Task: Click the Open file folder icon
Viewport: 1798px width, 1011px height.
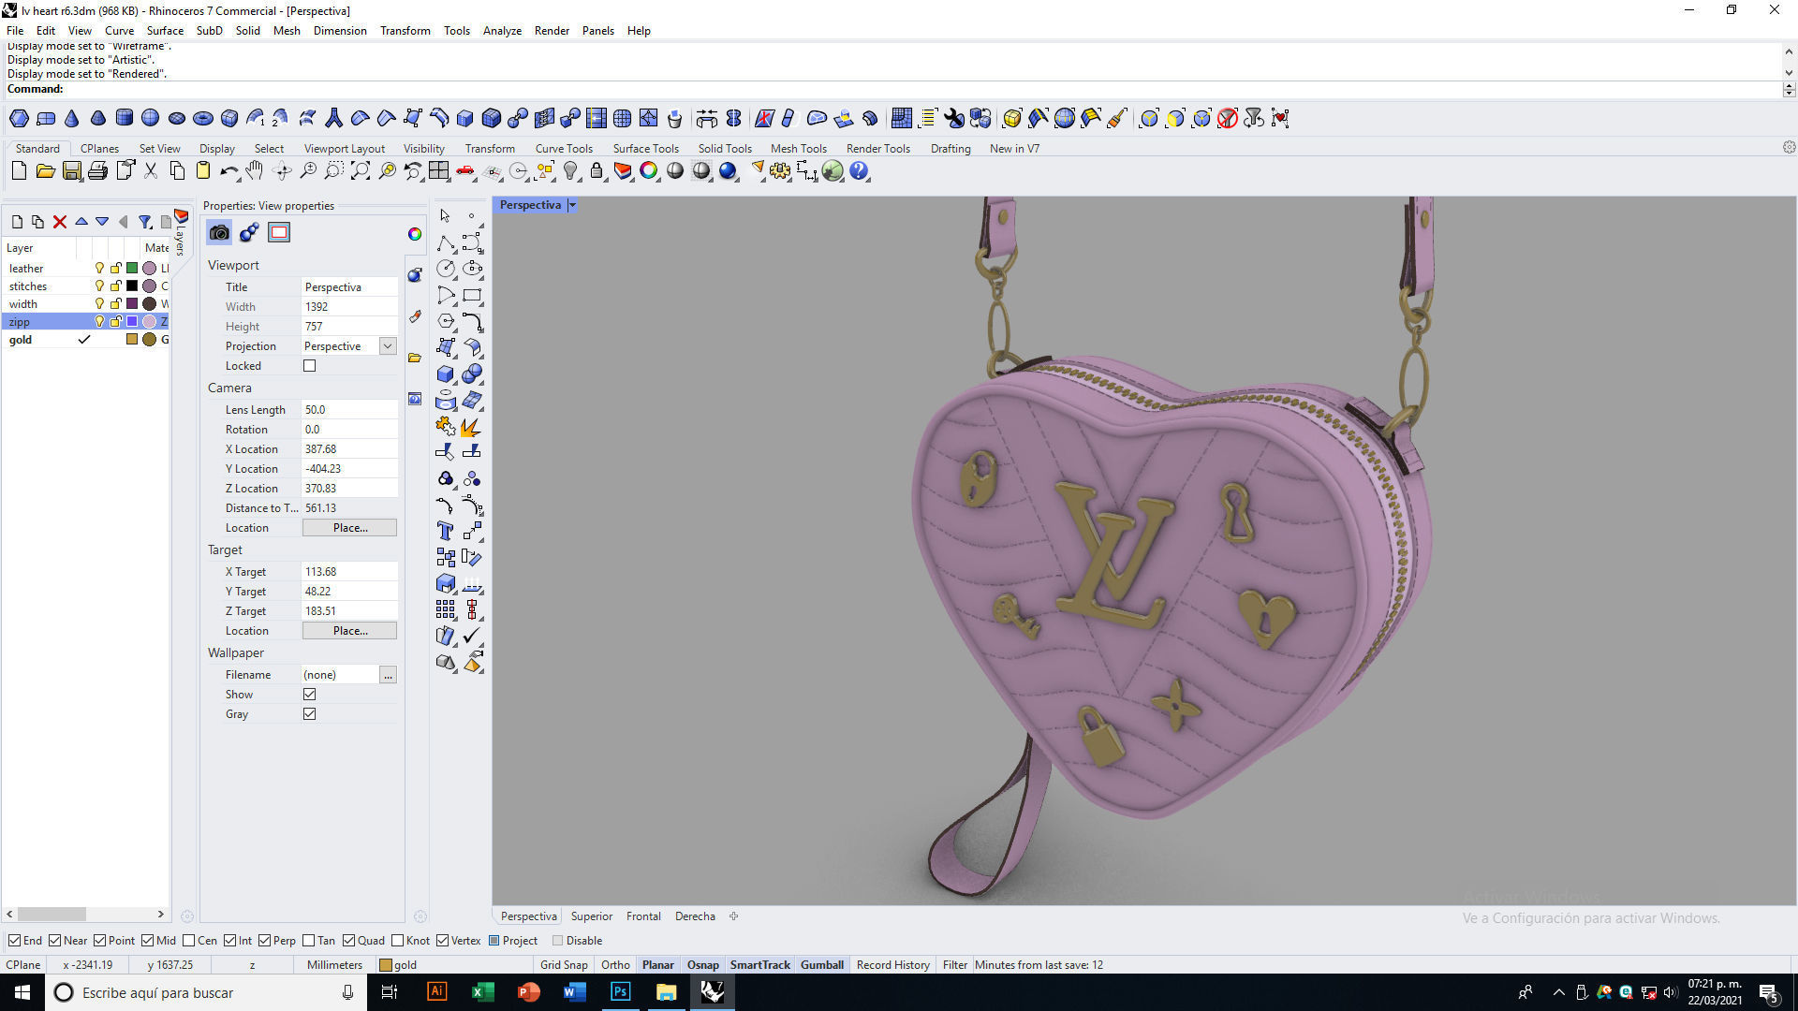Action: pyautogui.click(x=45, y=171)
